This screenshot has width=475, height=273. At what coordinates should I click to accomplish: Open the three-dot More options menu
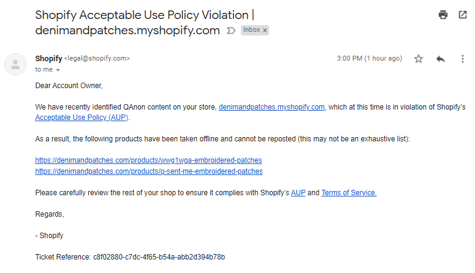463,59
